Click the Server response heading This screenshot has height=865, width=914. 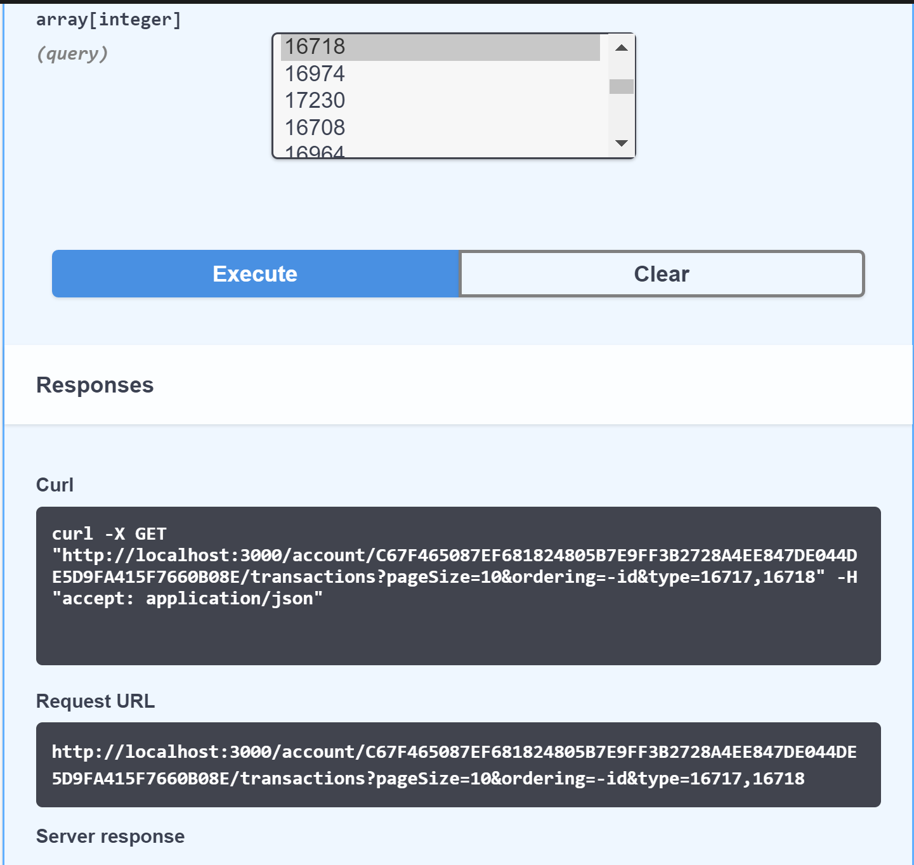(110, 836)
